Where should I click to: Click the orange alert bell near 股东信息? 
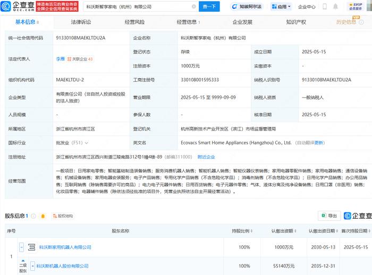pyautogui.click(x=43, y=216)
